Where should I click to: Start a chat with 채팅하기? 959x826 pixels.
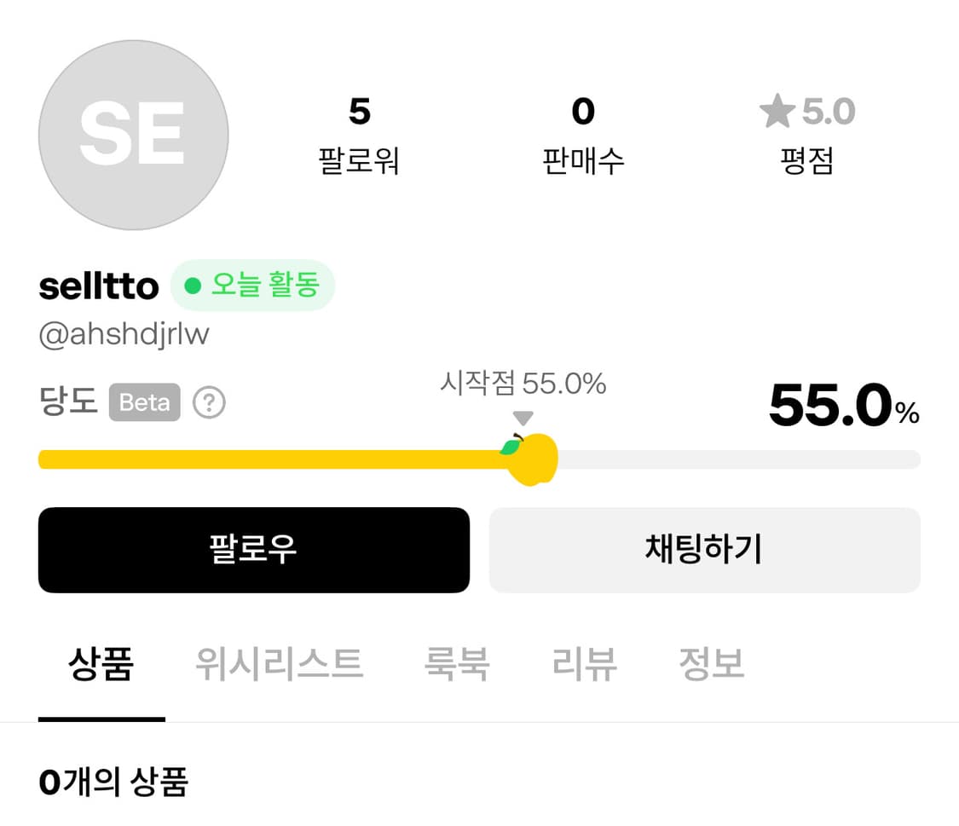(704, 550)
